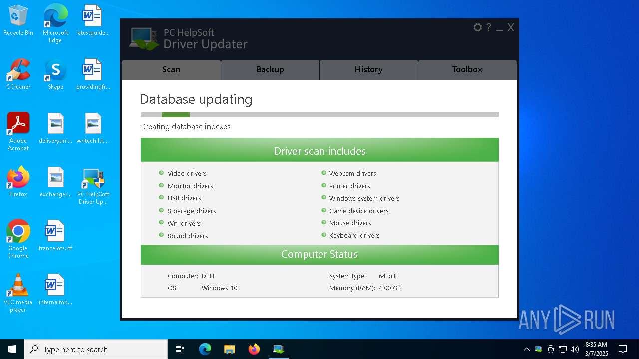Open the taskbar clock and date
This screenshot has width=639, height=359.
point(596,349)
